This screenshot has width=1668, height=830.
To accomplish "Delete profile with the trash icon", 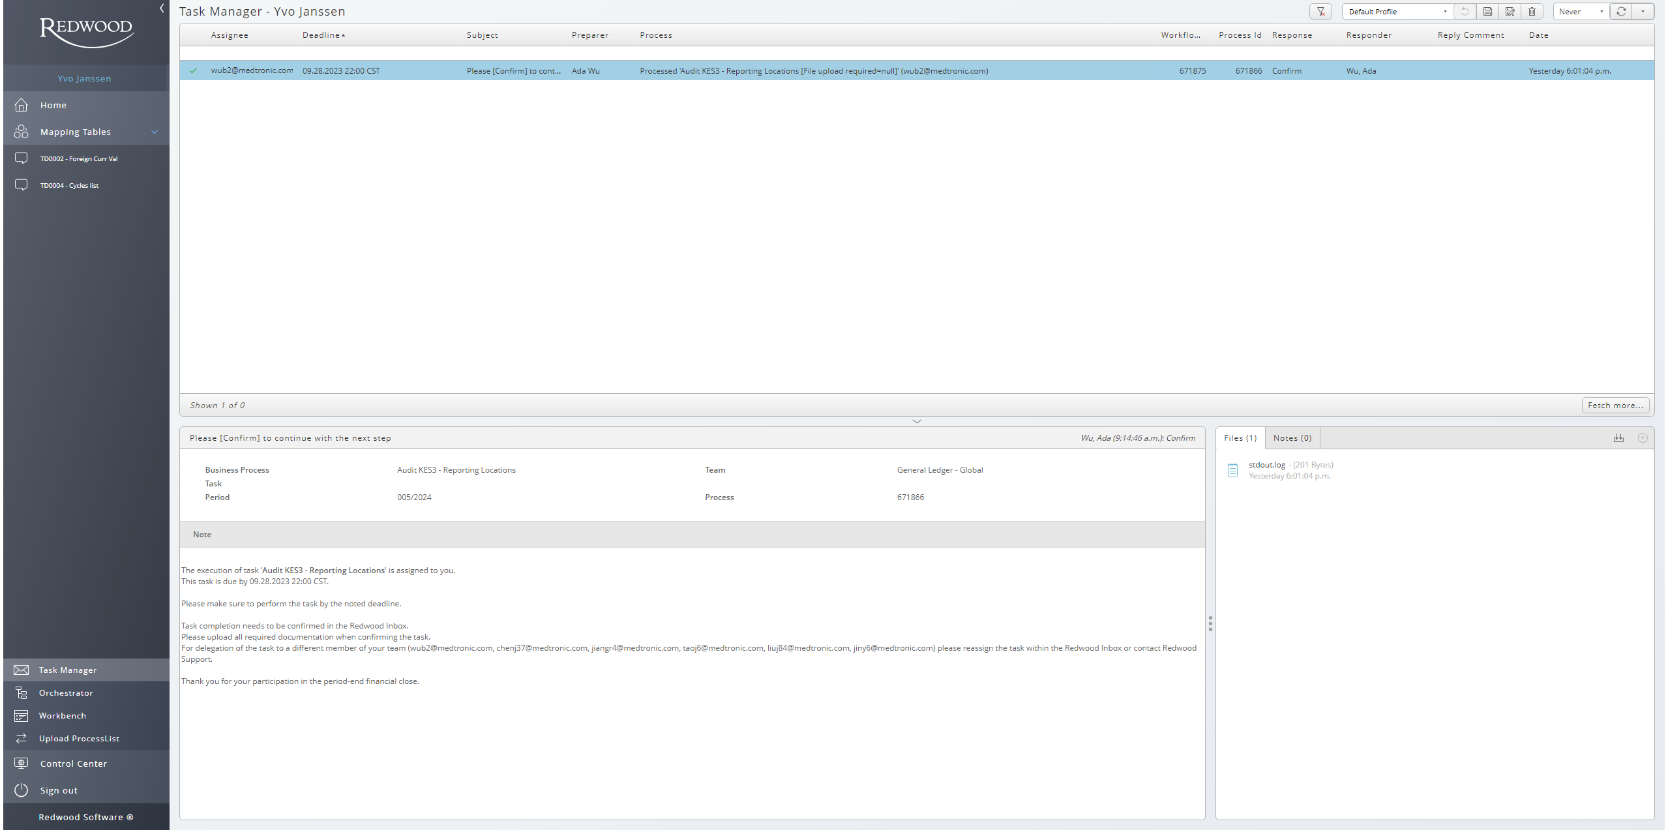I will (x=1532, y=12).
